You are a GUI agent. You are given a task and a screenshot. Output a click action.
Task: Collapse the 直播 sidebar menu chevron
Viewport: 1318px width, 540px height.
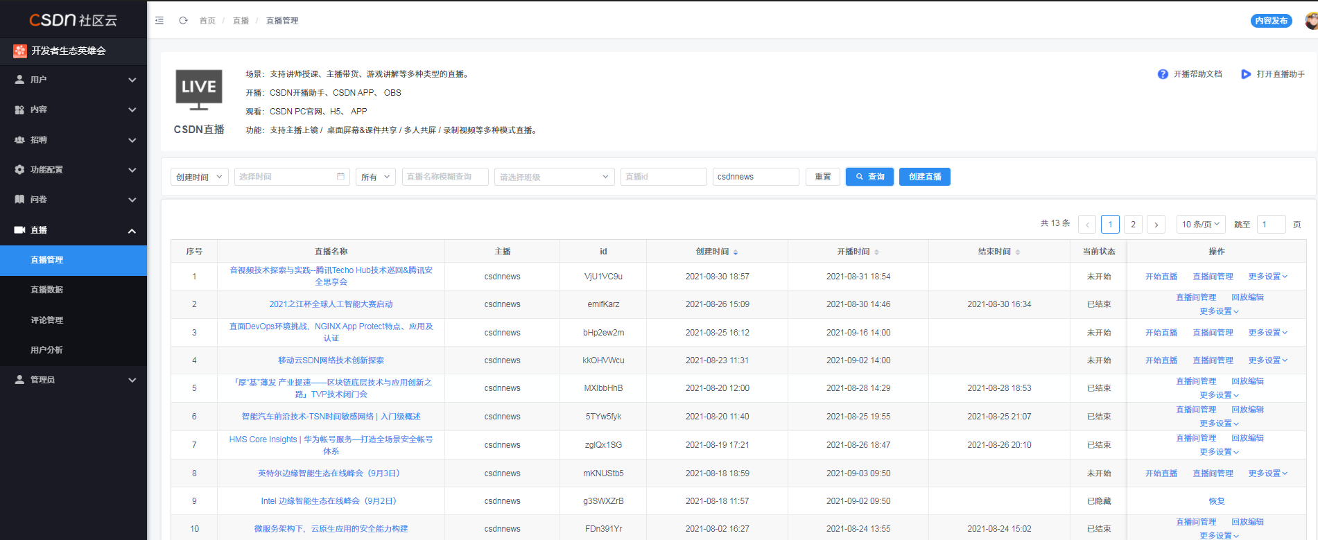click(x=132, y=231)
